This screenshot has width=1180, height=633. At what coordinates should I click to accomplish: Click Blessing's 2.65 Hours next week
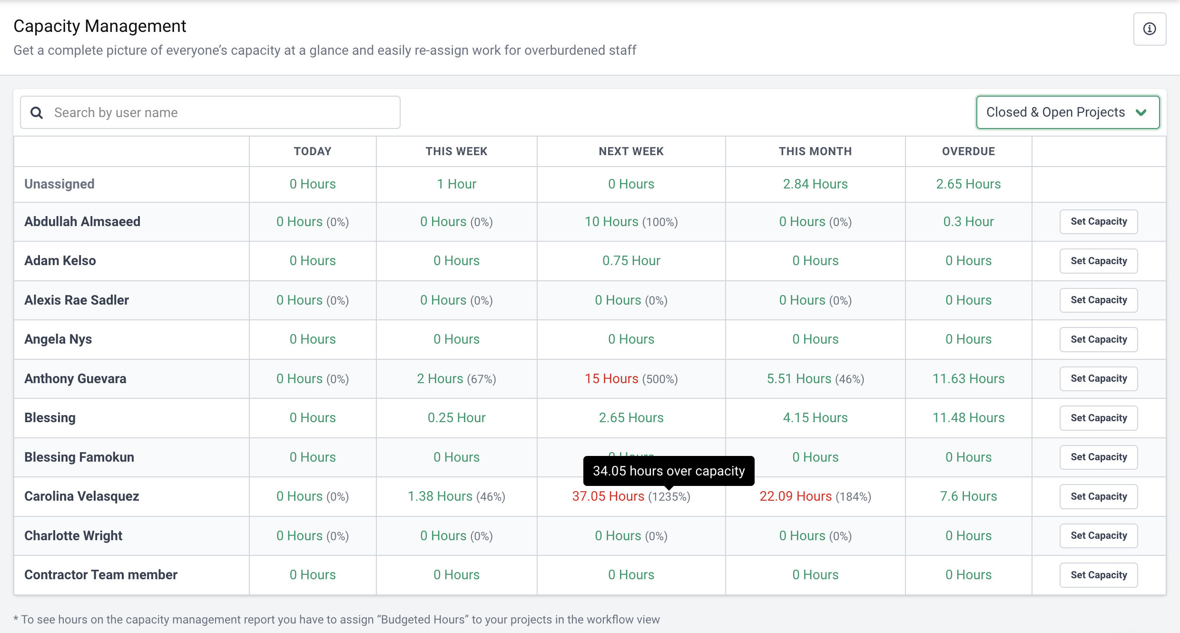pyautogui.click(x=631, y=418)
